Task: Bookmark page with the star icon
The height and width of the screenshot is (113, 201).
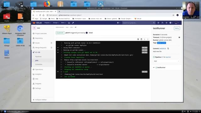Action: click(x=173, y=15)
